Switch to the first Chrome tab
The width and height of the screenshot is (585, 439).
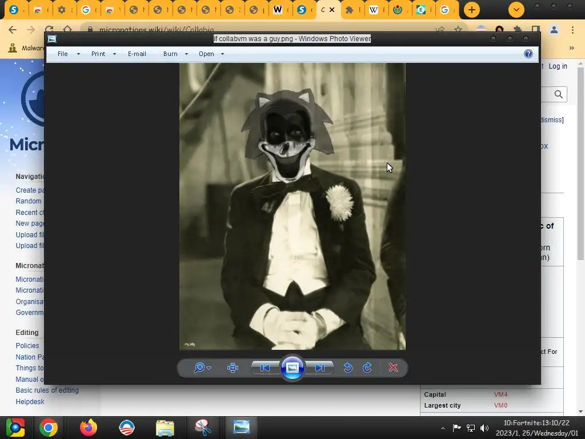[x=16, y=10]
